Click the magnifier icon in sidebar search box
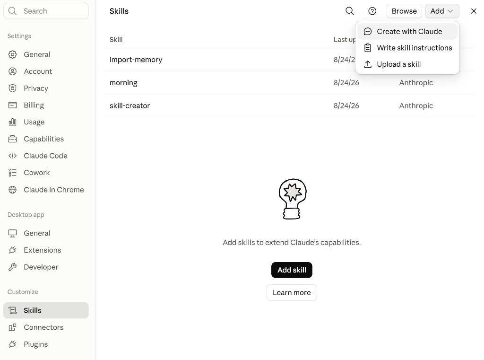Screen dimensions: 484x360 (12, 11)
